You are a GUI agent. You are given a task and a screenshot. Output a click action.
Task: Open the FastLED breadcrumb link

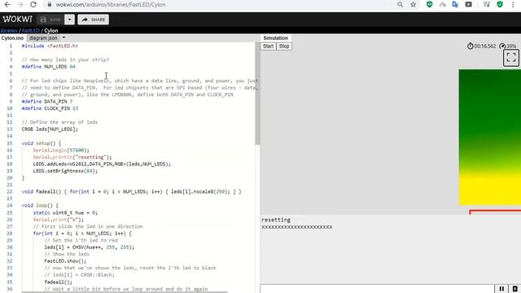tap(31, 31)
